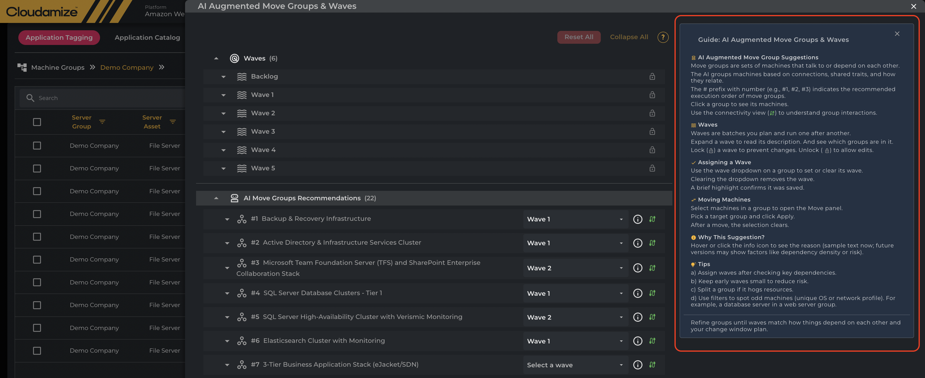Screen dimensions: 925x378
Task: Click the help question mark icon
Action: (x=663, y=37)
